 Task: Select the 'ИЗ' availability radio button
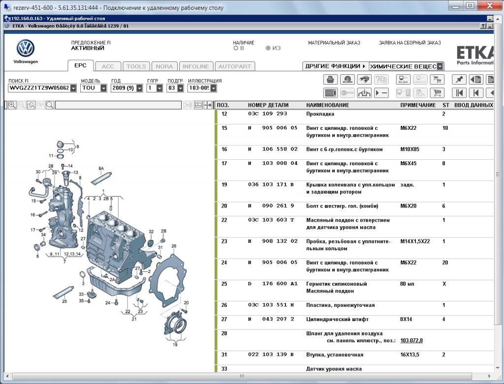tap(268, 48)
